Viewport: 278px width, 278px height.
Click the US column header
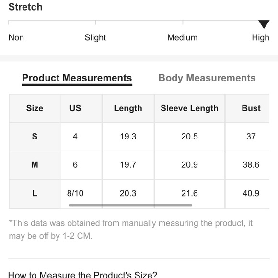click(x=75, y=108)
